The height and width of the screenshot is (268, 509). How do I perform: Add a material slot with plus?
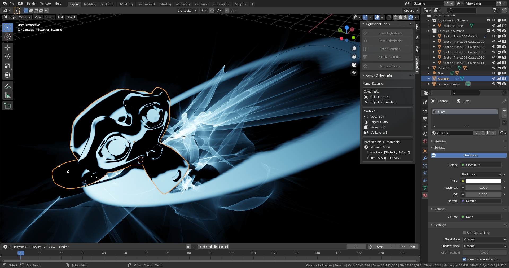coord(504,111)
